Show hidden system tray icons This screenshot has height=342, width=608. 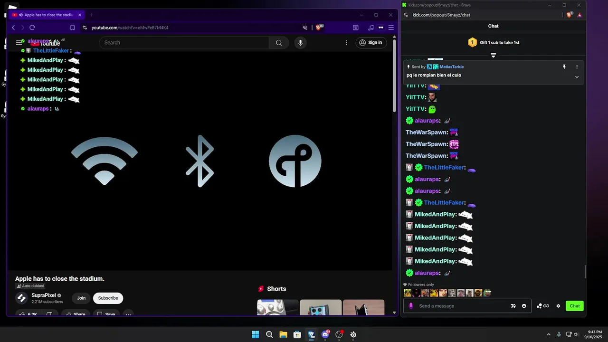[549, 334]
